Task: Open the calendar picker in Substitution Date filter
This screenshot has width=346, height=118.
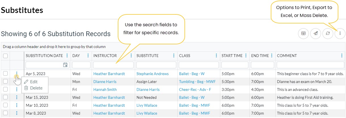Action: (x=65, y=65)
